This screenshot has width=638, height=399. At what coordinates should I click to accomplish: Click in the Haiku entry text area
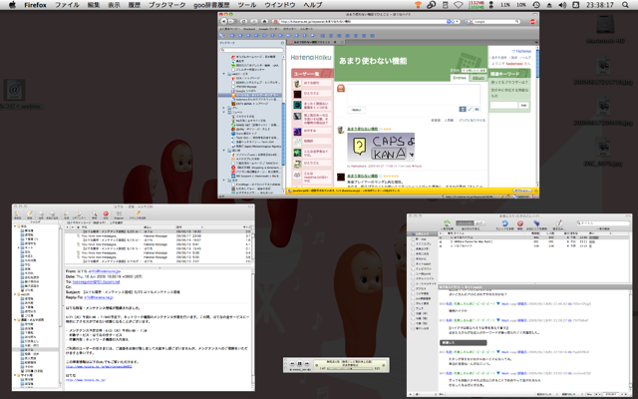413,95
